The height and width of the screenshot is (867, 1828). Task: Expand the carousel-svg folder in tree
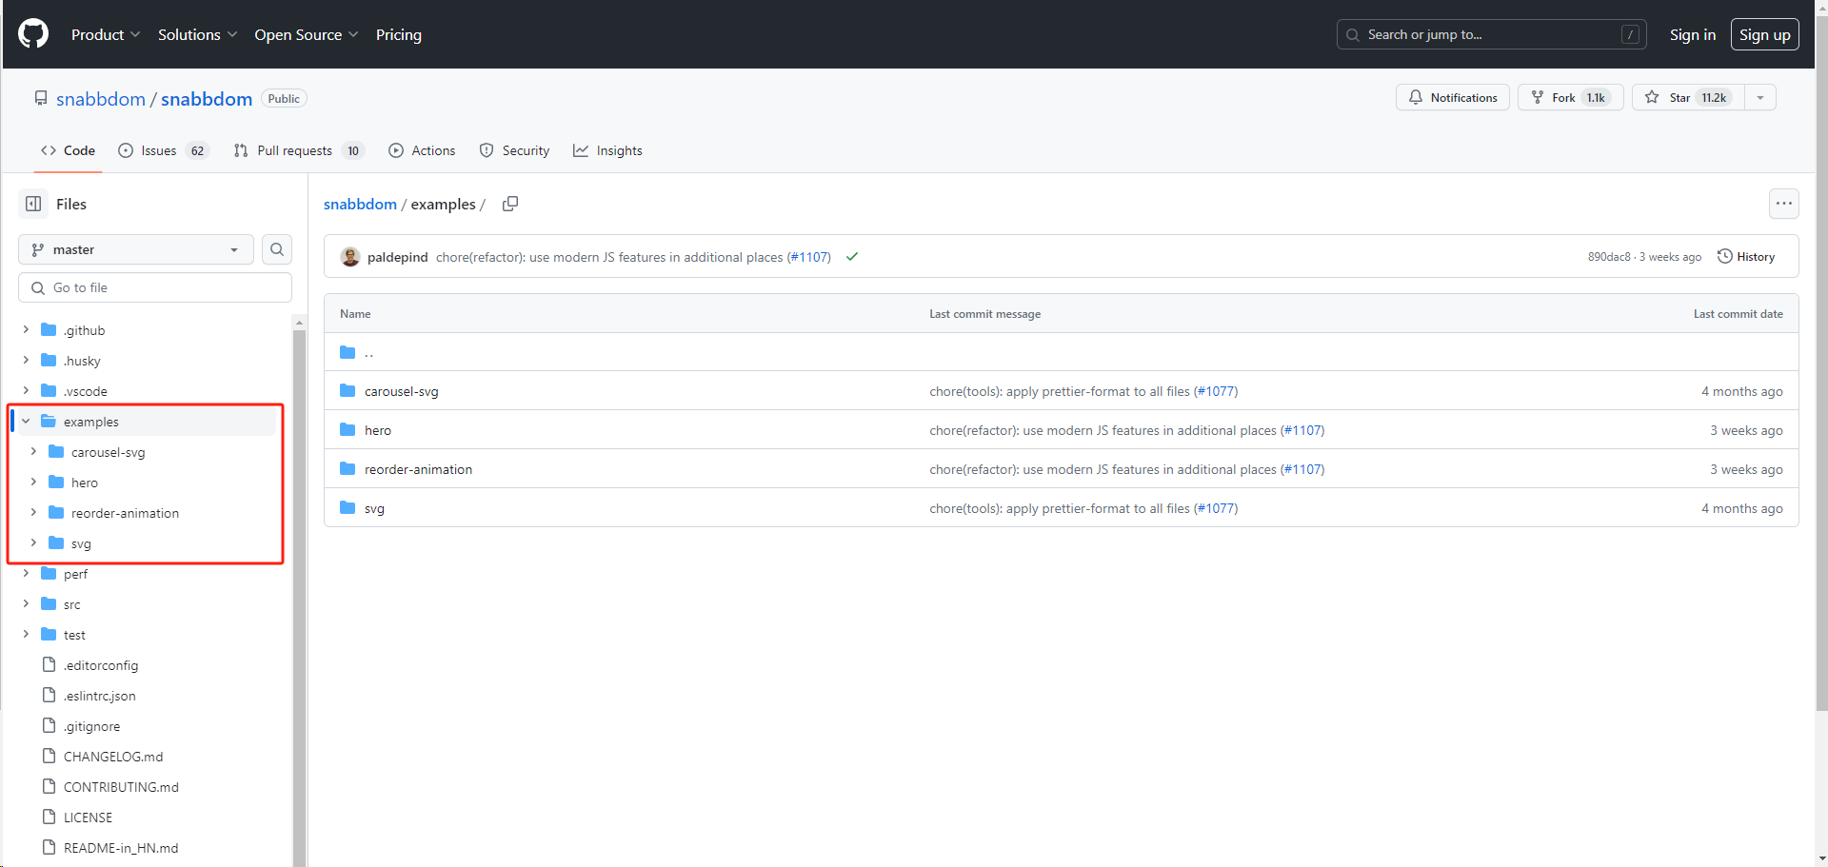pyautogui.click(x=33, y=452)
